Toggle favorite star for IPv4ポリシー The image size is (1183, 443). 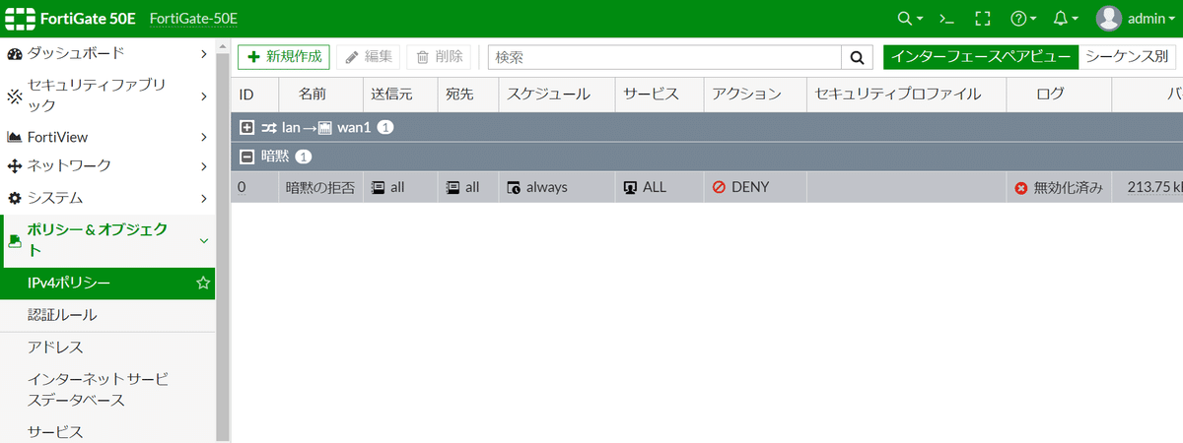(203, 284)
